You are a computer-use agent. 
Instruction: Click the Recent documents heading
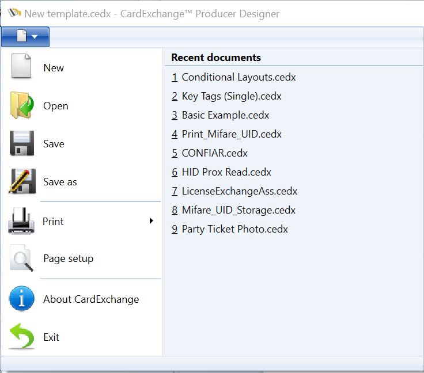click(216, 57)
